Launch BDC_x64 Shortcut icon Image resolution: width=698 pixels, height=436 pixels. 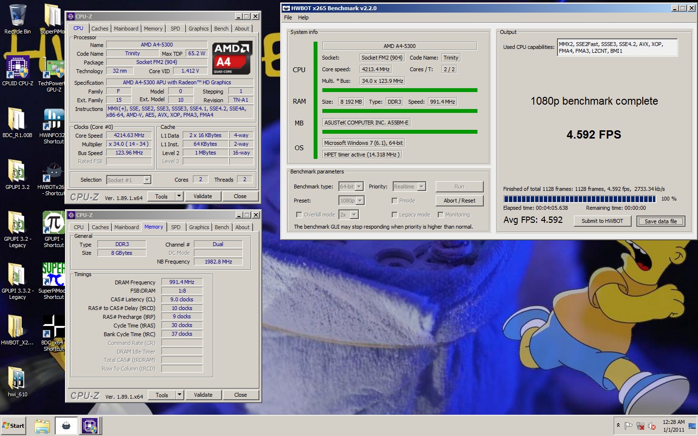tap(53, 333)
